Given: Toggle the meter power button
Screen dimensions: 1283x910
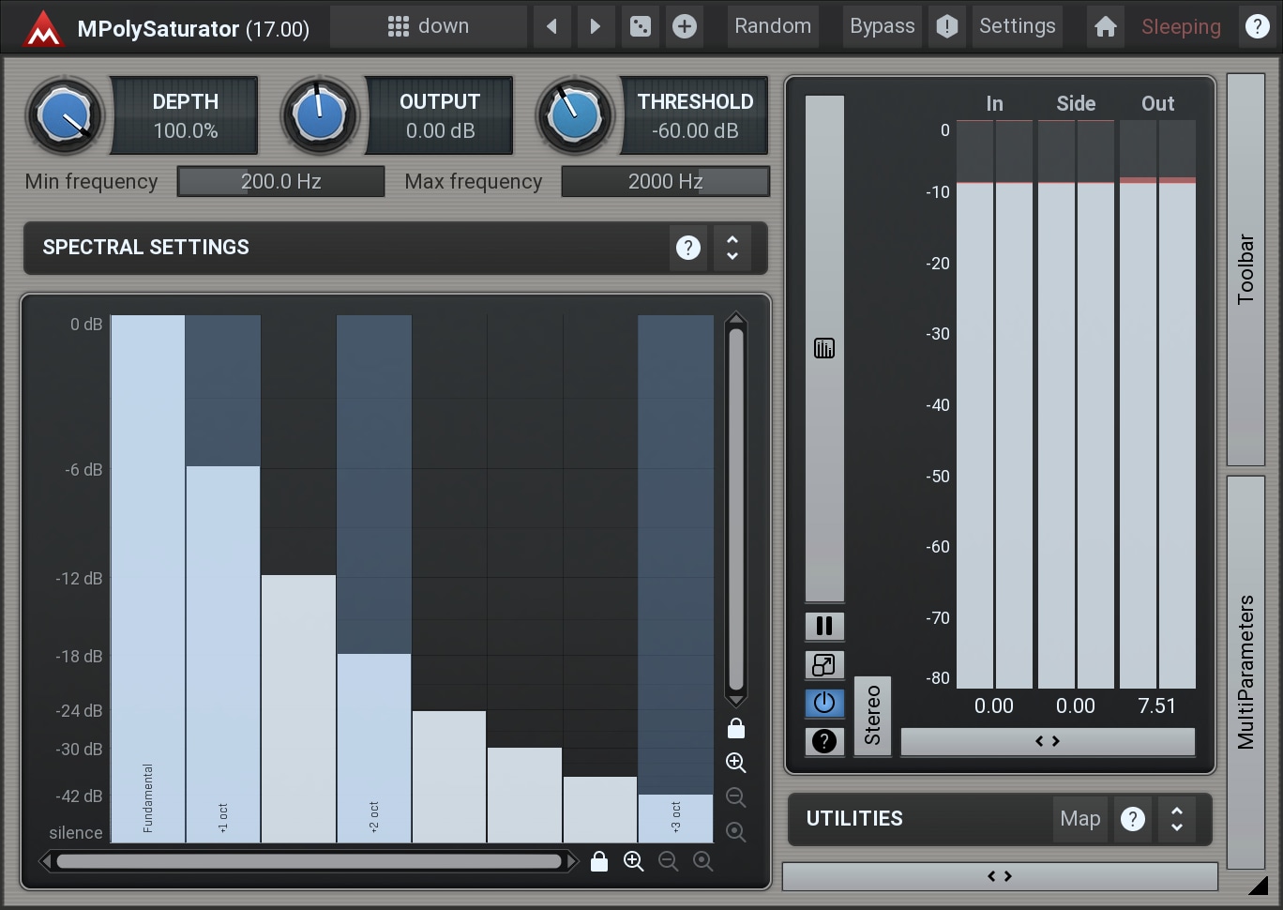Looking at the screenshot, I should click(x=824, y=703).
